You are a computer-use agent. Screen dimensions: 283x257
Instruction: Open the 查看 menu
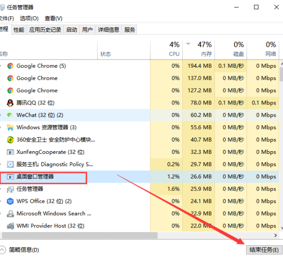click(x=53, y=18)
